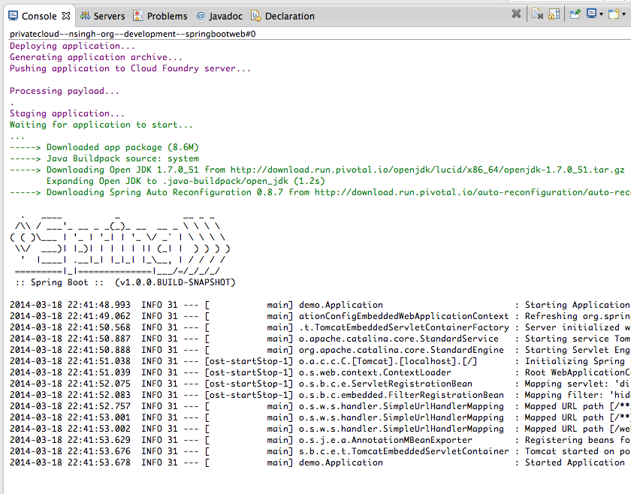631x494 pixels.
Task: Click the 'Generating application archive...' line
Action: [96, 57]
